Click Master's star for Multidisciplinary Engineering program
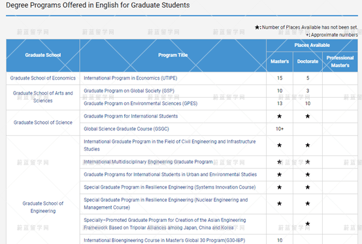Image resolution: width=362 pixels, height=244 pixels. [x=280, y=162]
